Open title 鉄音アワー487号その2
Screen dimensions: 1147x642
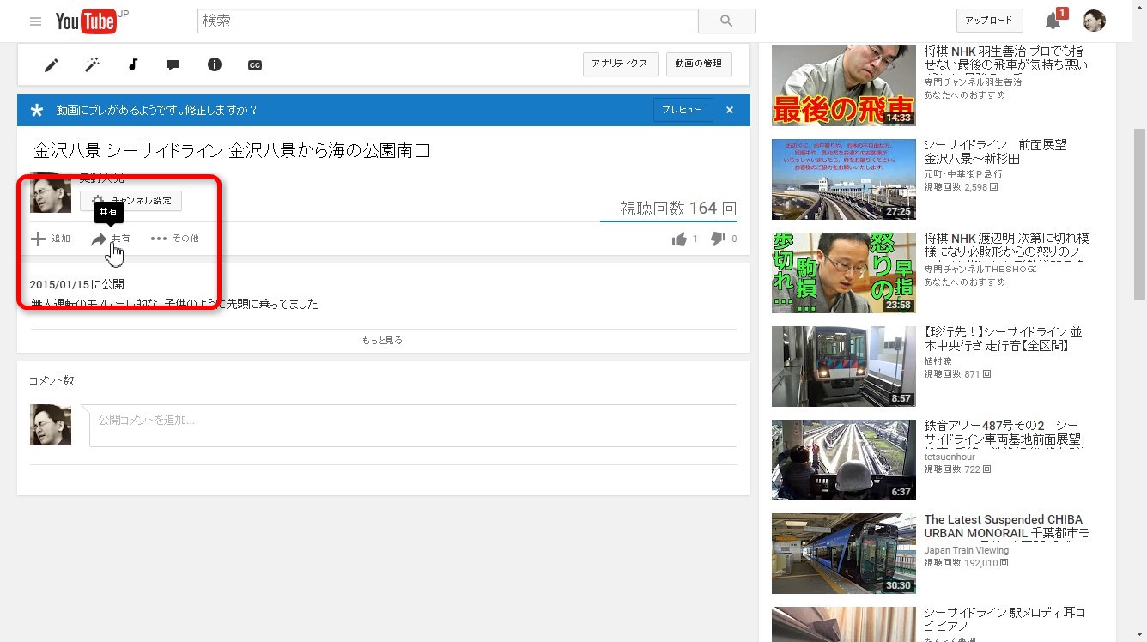point(1004,433)
